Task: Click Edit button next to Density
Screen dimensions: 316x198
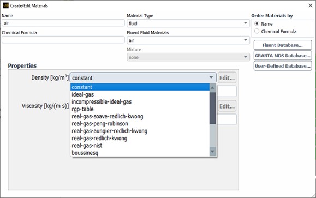Action: 227,78
